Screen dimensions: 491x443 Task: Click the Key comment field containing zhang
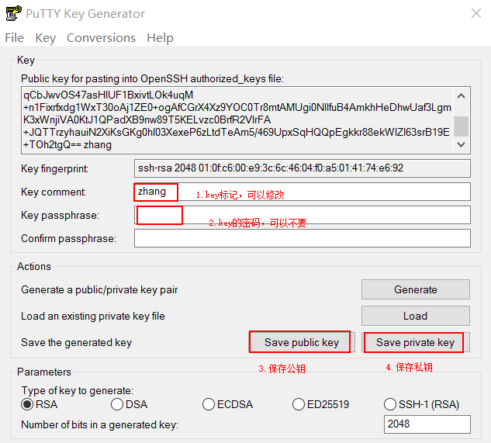[x=303, y=192]
